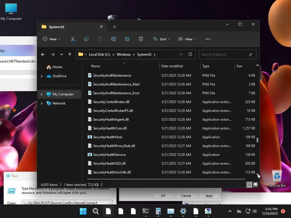Screen dimensions: 291x218
Task: Open taskbar Search
Action: [x=95, y=211]
